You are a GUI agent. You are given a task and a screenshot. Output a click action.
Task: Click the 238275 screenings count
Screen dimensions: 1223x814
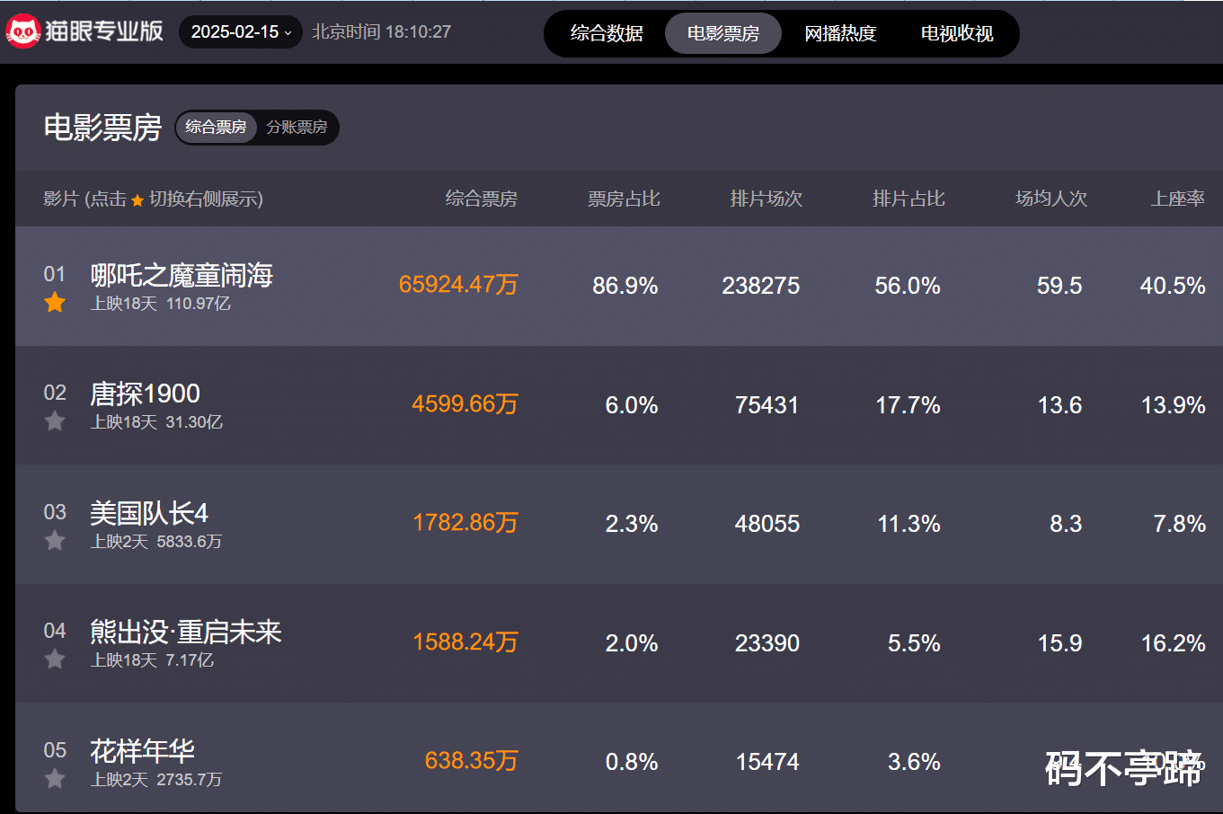761,286
